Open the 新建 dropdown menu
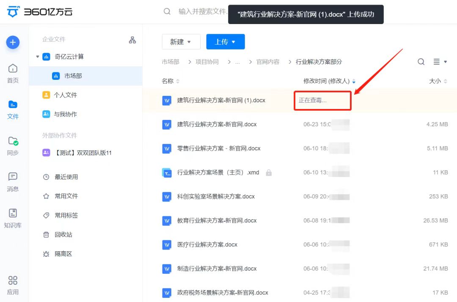 tap(181, 42)
